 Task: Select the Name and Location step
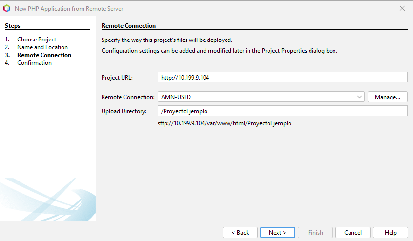42,47
